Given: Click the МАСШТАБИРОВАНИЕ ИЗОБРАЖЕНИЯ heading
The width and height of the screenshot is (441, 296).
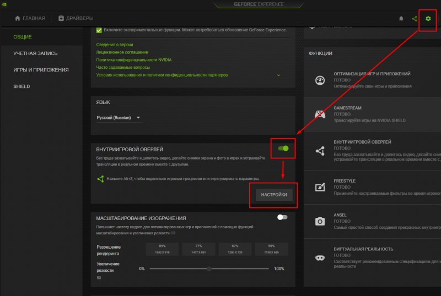Looking at the screenshot, I should [141, 218].
